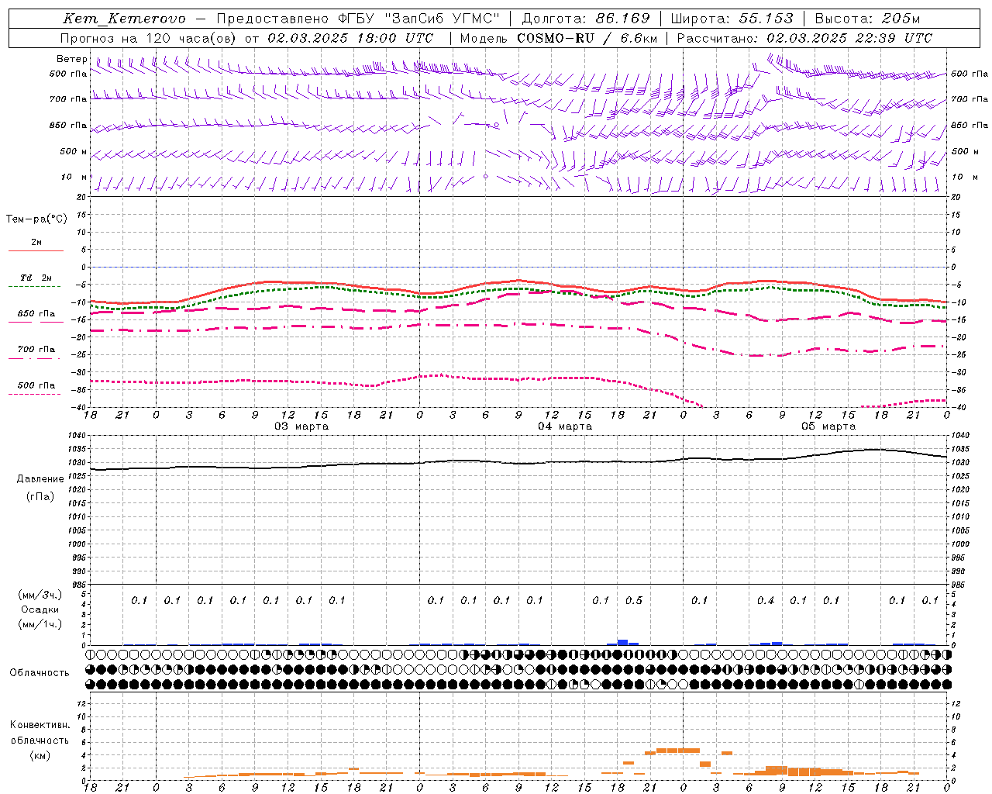Click the '700 гПа' dash-dot temperature legend line
Viewport: 992px width, 794px height.
coord(34,358)
